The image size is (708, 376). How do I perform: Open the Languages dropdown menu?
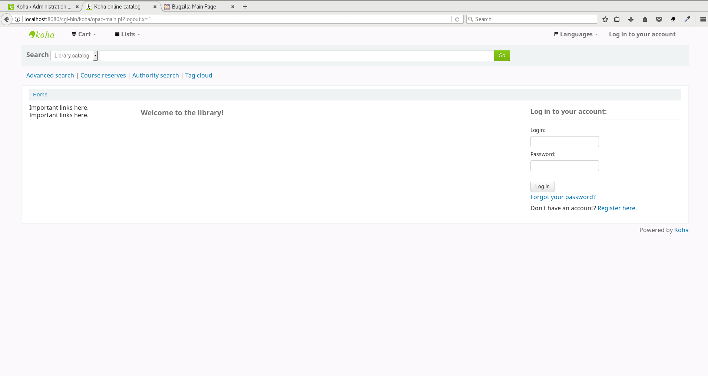click(x=576, y=34)
